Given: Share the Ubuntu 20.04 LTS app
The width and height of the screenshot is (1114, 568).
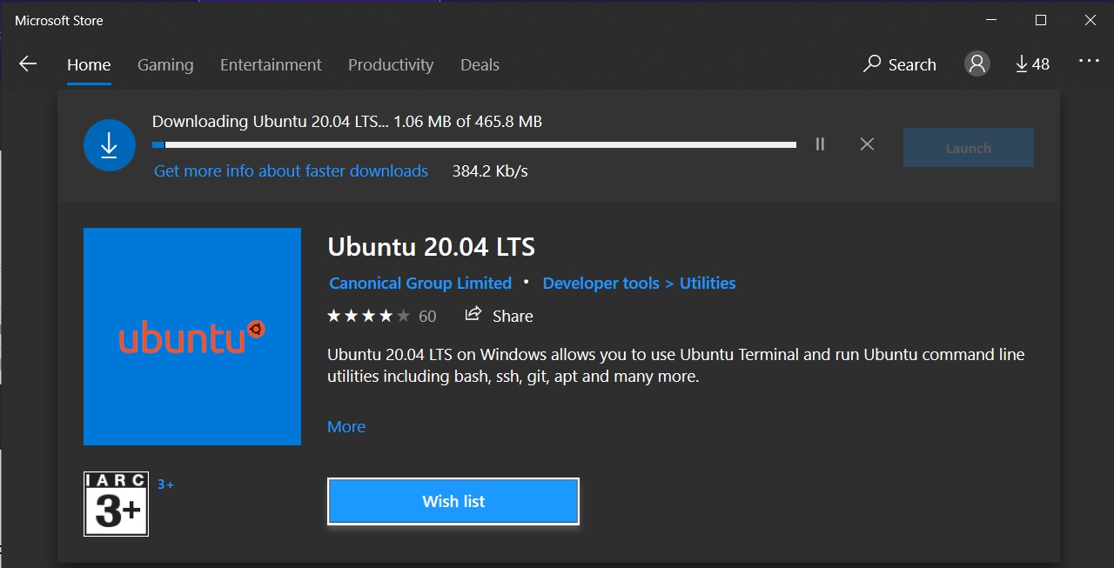Looking at the screenshot, I should [x=499, y=316].
